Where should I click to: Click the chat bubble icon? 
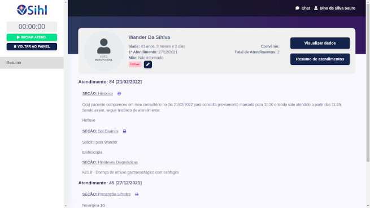[x=297, y=8]
